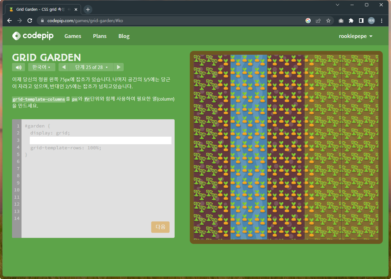The image size is (391, 279).
Task: Close the Grid Garden tab
Action: [x=76, y=9]
